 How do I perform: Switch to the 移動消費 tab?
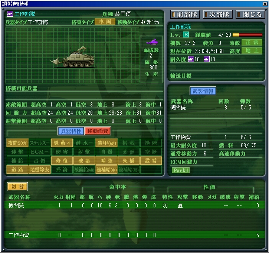click(x=98, y=131)
